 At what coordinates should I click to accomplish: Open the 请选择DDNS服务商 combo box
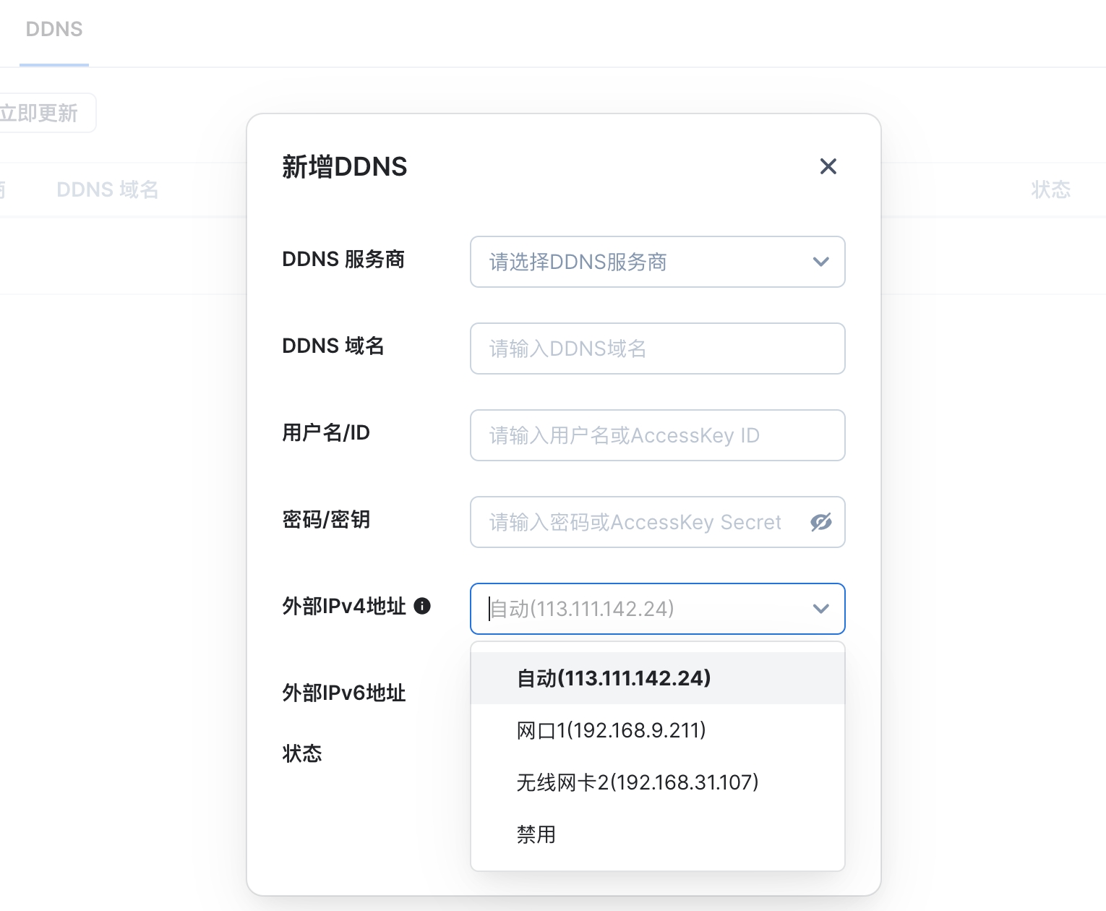click(658, 262)
